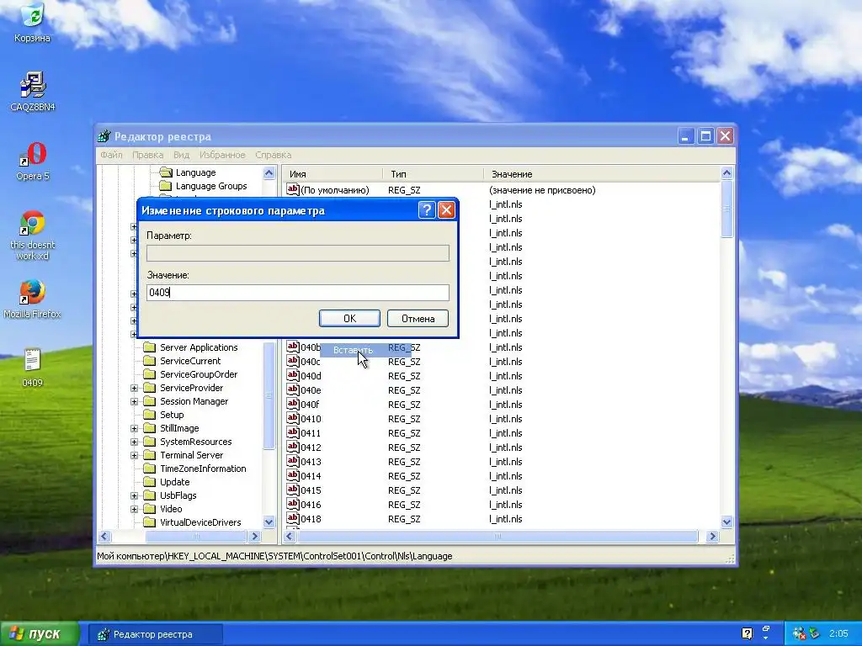The image size is (862, 646).
Task: Launch Mozilla Firefox from the desktop
Action: point(33,299)
